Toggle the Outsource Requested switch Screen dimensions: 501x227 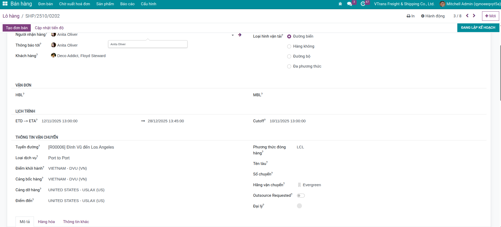click(x=301, y=195)
